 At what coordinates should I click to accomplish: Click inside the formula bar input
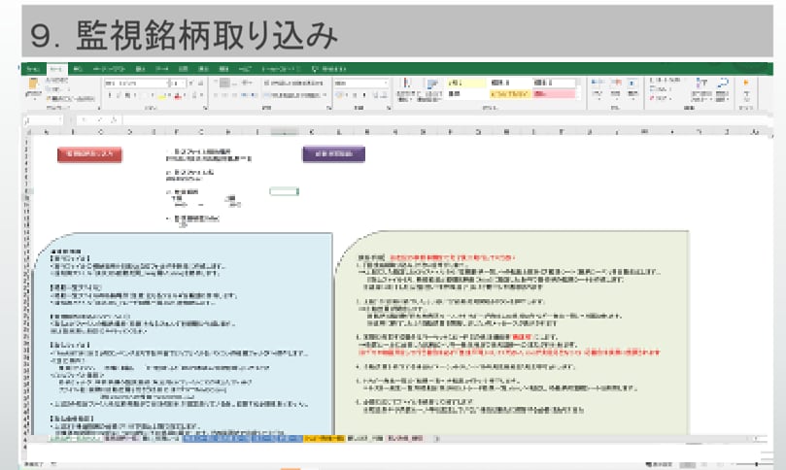[x=444, y=119]
